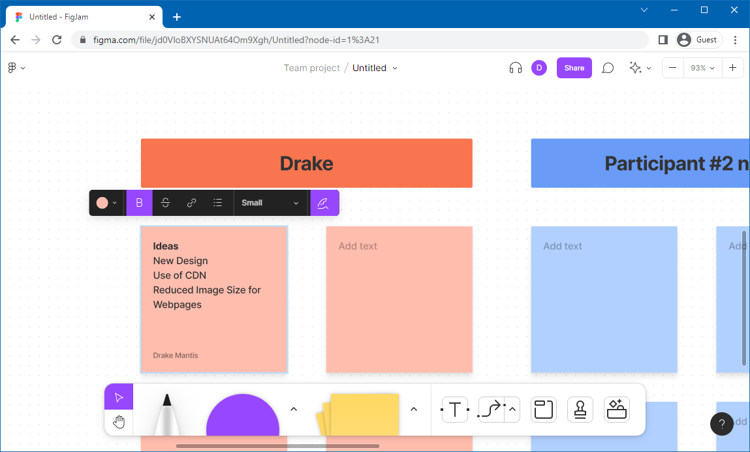Open the Team project link

[x=311, y=68]
